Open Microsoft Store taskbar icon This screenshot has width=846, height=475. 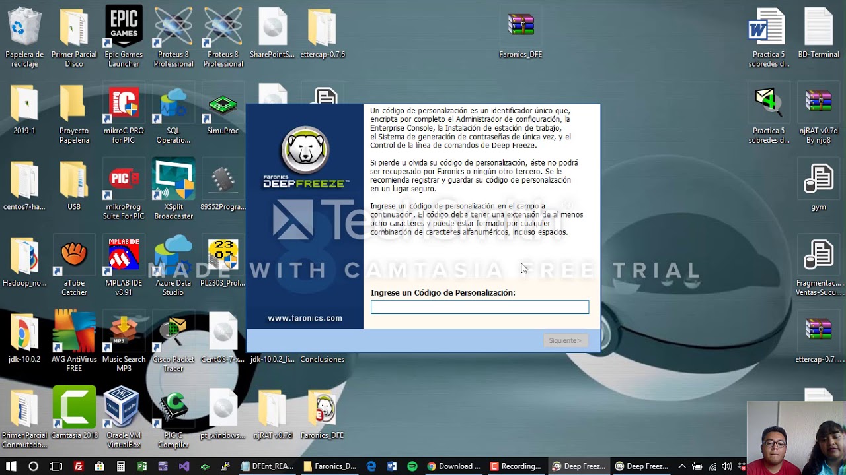click(99, 466)
